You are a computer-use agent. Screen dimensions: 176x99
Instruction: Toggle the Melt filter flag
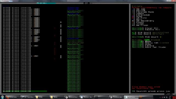[137, 19]
